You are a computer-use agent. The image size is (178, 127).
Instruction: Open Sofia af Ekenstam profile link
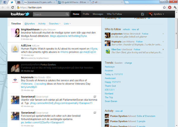point(146,116)
